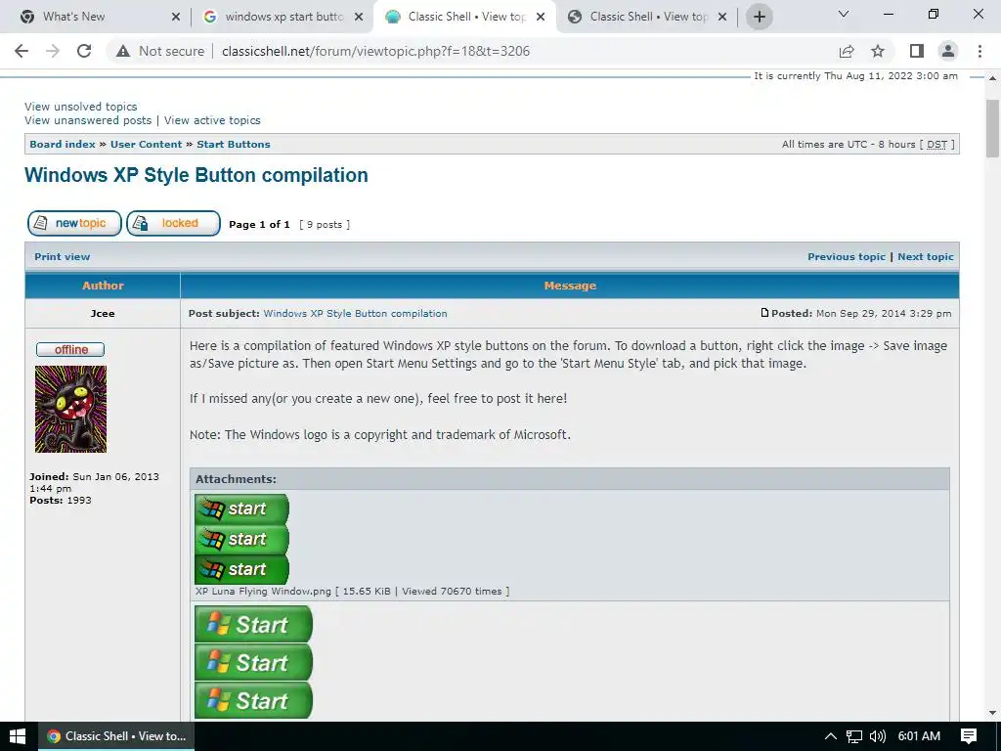Click the first XP Luna flying window start button

coord(242,508)
